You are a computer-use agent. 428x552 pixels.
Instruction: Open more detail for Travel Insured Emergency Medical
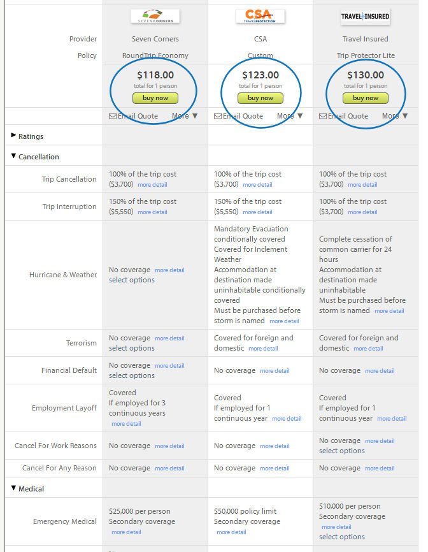[336, 527]
